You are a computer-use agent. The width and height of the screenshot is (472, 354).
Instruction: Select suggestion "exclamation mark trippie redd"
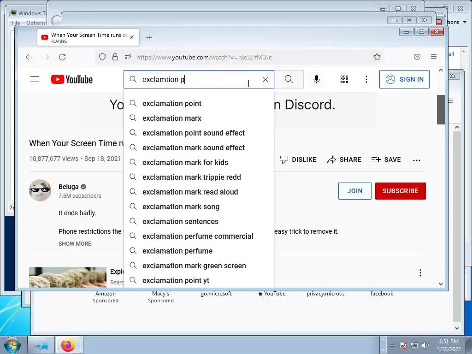point(199,177)
